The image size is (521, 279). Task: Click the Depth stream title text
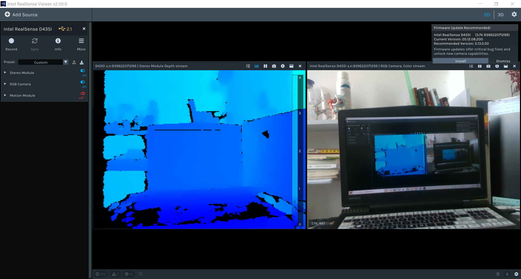[141, 66]
